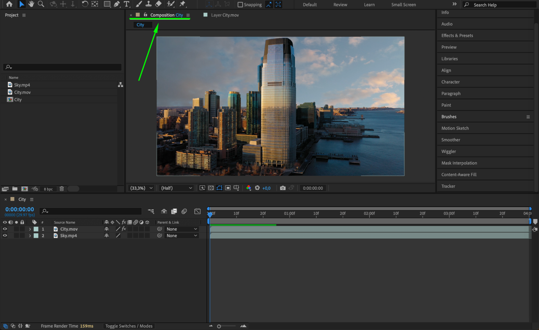Select the Horizontal Type tool

click(126, 4)
